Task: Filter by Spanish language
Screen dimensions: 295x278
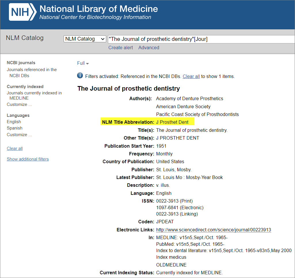Action: (14, 128)
